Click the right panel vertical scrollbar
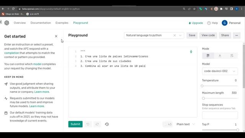The height and width of the screenshot is (138, 245). click(x=244, y=66)
